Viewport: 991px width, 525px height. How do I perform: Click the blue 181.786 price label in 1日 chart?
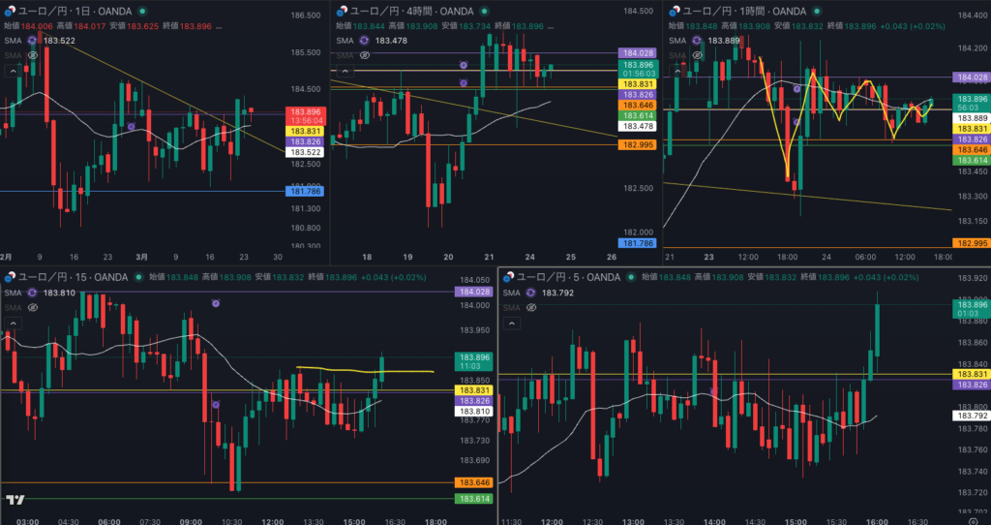(306, 191)
